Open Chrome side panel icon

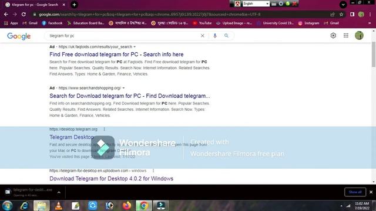click(x=352, y=14)
